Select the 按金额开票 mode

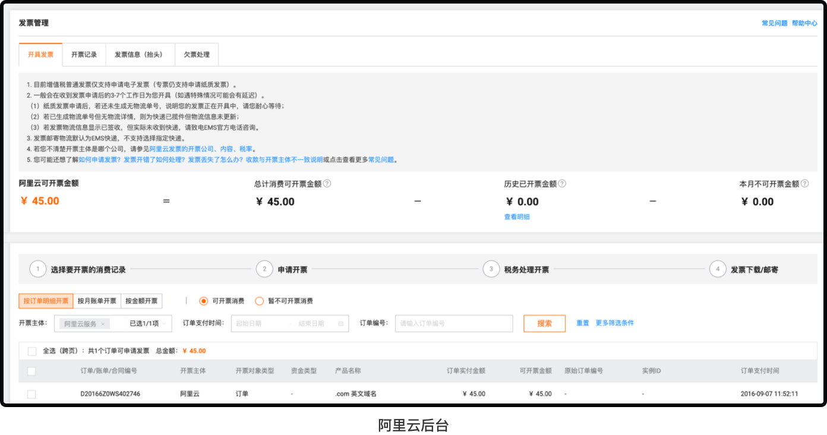click(x=141, y=301)
